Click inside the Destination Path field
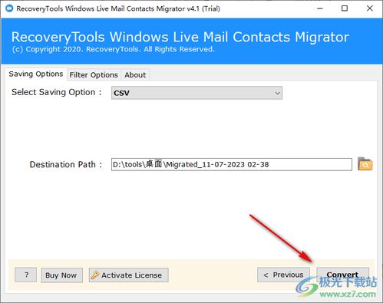 click(x=232, y=164)
